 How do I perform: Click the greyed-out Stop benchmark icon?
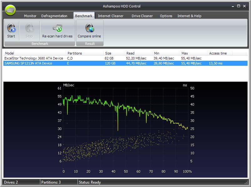(29, 28)
